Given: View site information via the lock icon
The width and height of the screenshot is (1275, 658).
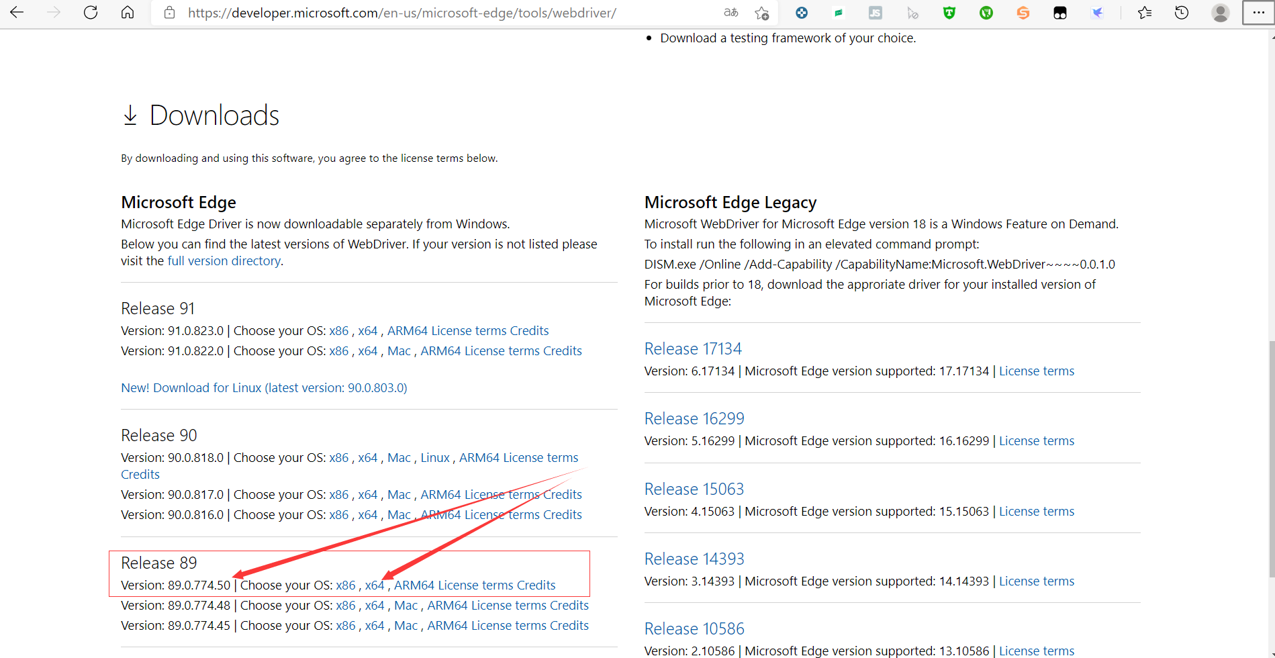Looking at the screenshot, I should tap(170, 13).
